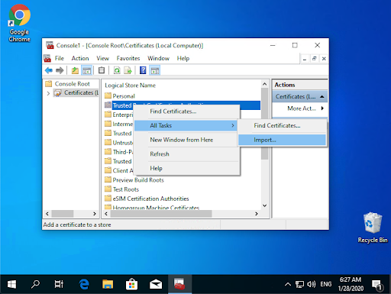Image resolution: width=391 pixels, height=294 pixels.
Task: Open the View menu
Action: pyautogui.click(x=102, y=58)
